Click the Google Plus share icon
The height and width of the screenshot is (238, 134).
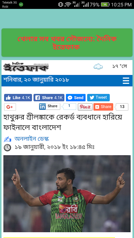tap(10, 107)
